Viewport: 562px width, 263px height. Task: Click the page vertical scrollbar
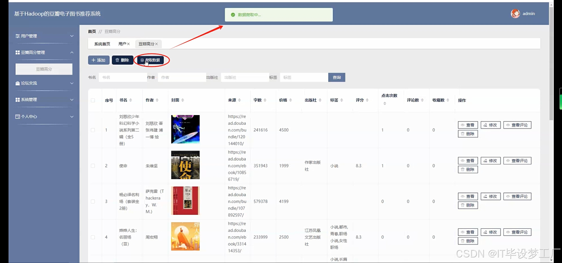pyautogui.click(x=551, y=63)
